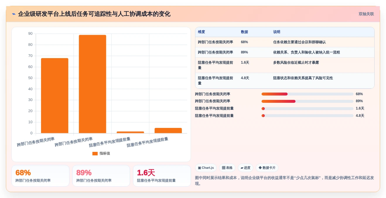
Task: Click the 4.8天 value beside progress bar
Action: click(360, 116)
